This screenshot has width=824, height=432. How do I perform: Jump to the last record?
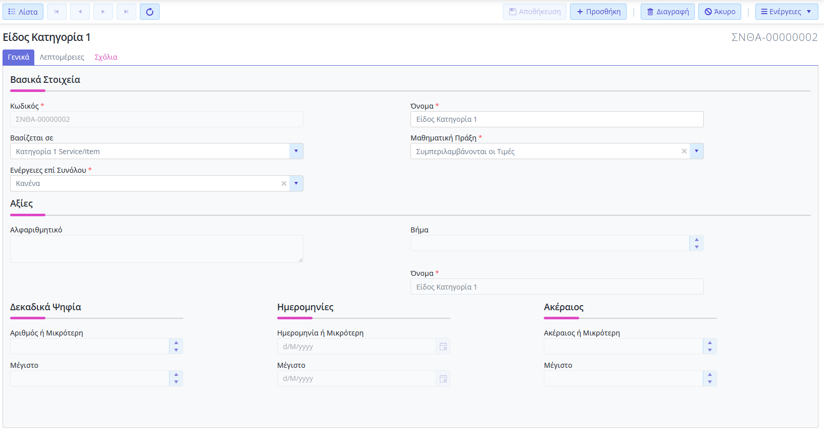[126, 12]
